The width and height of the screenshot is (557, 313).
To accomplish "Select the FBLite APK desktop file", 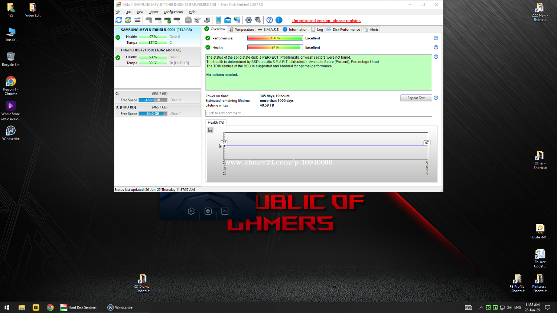I will 540,232.
